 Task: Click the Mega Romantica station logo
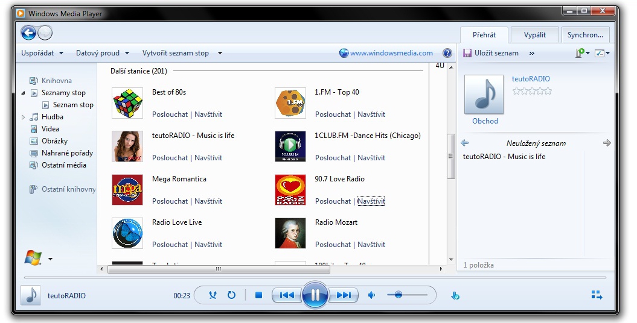tap(127, 190)
